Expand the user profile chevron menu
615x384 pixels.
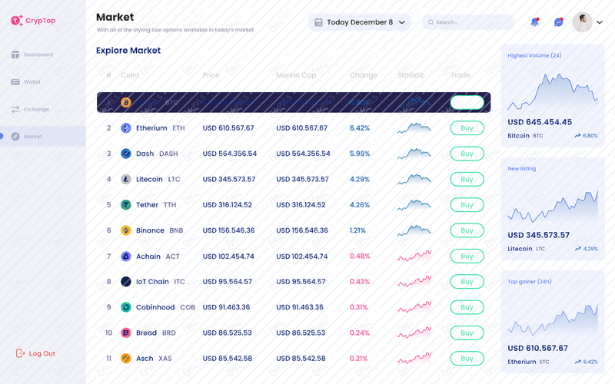coord(600,22)
